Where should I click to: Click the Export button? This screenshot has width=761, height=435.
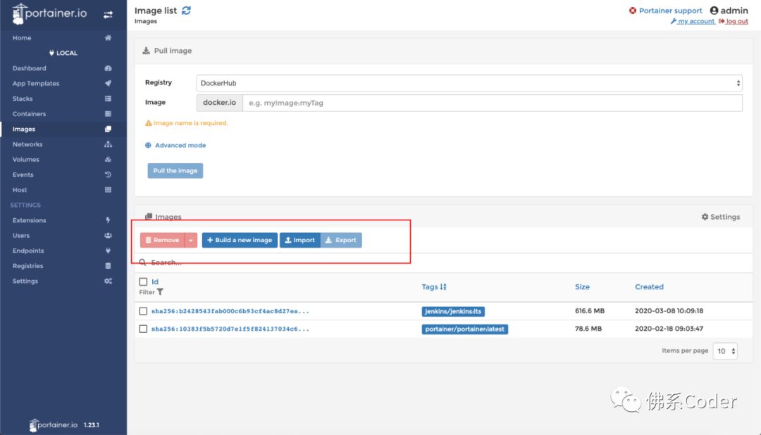tap(341, 240)
